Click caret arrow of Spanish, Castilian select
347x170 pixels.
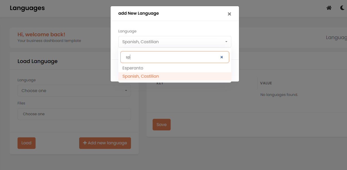click(226, 42)
